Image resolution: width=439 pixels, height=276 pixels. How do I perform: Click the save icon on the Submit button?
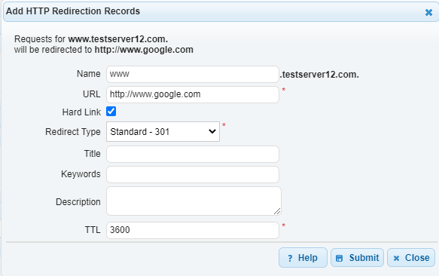point(339,258)
